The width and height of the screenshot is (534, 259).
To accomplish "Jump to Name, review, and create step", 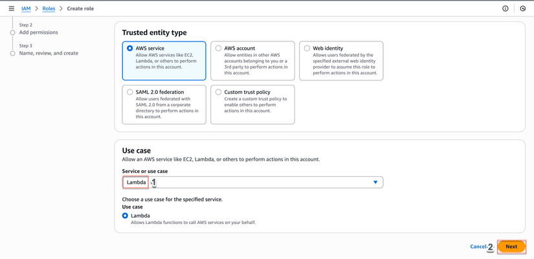I will [x=49, y=53].
